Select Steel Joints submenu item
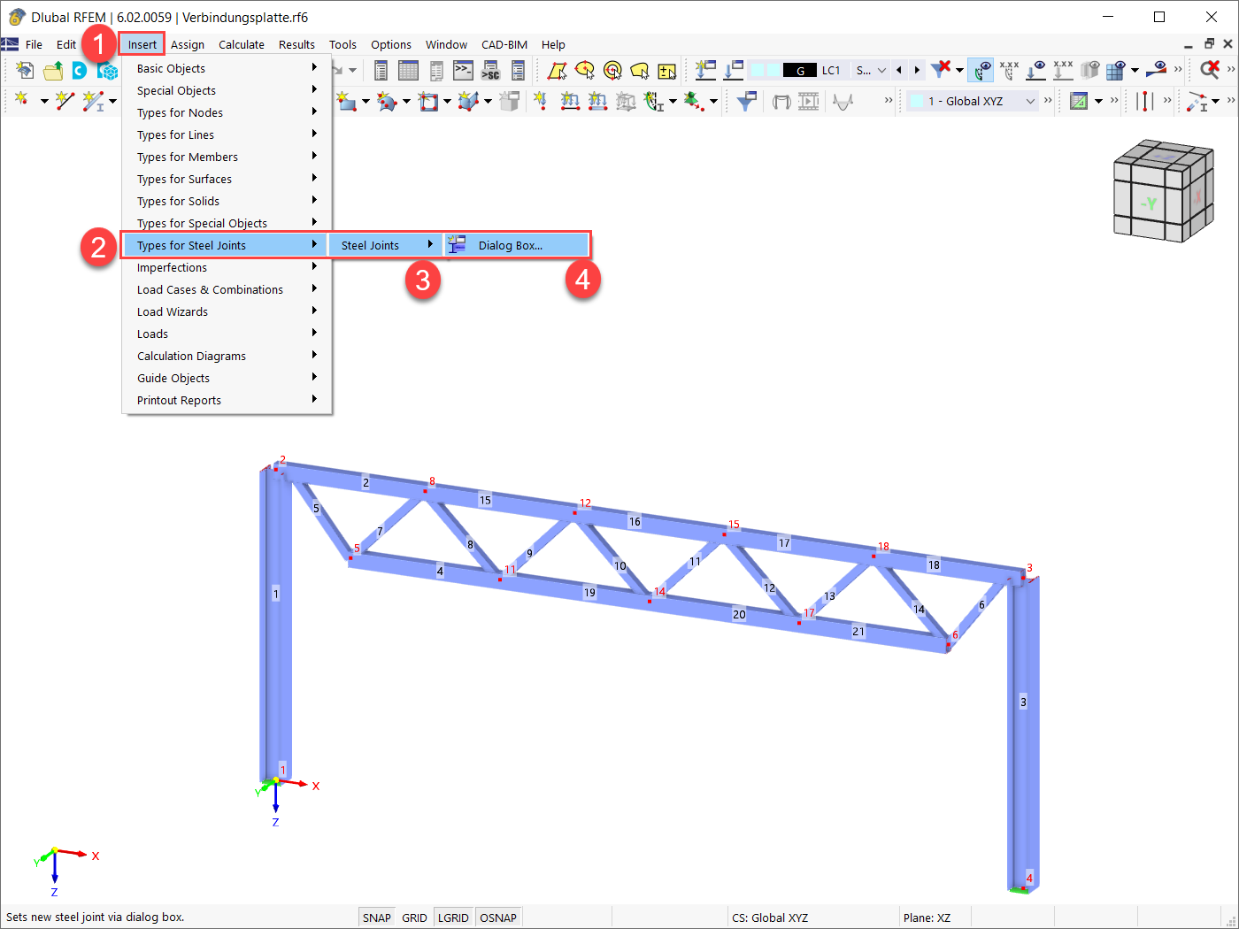The image size is (1239, 929). (387, 245)
